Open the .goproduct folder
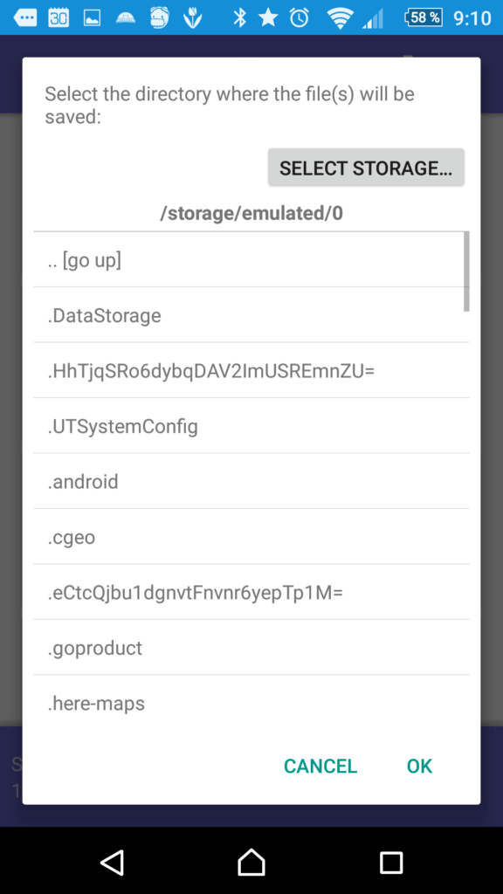503x894 pixels. click(251, 648)
